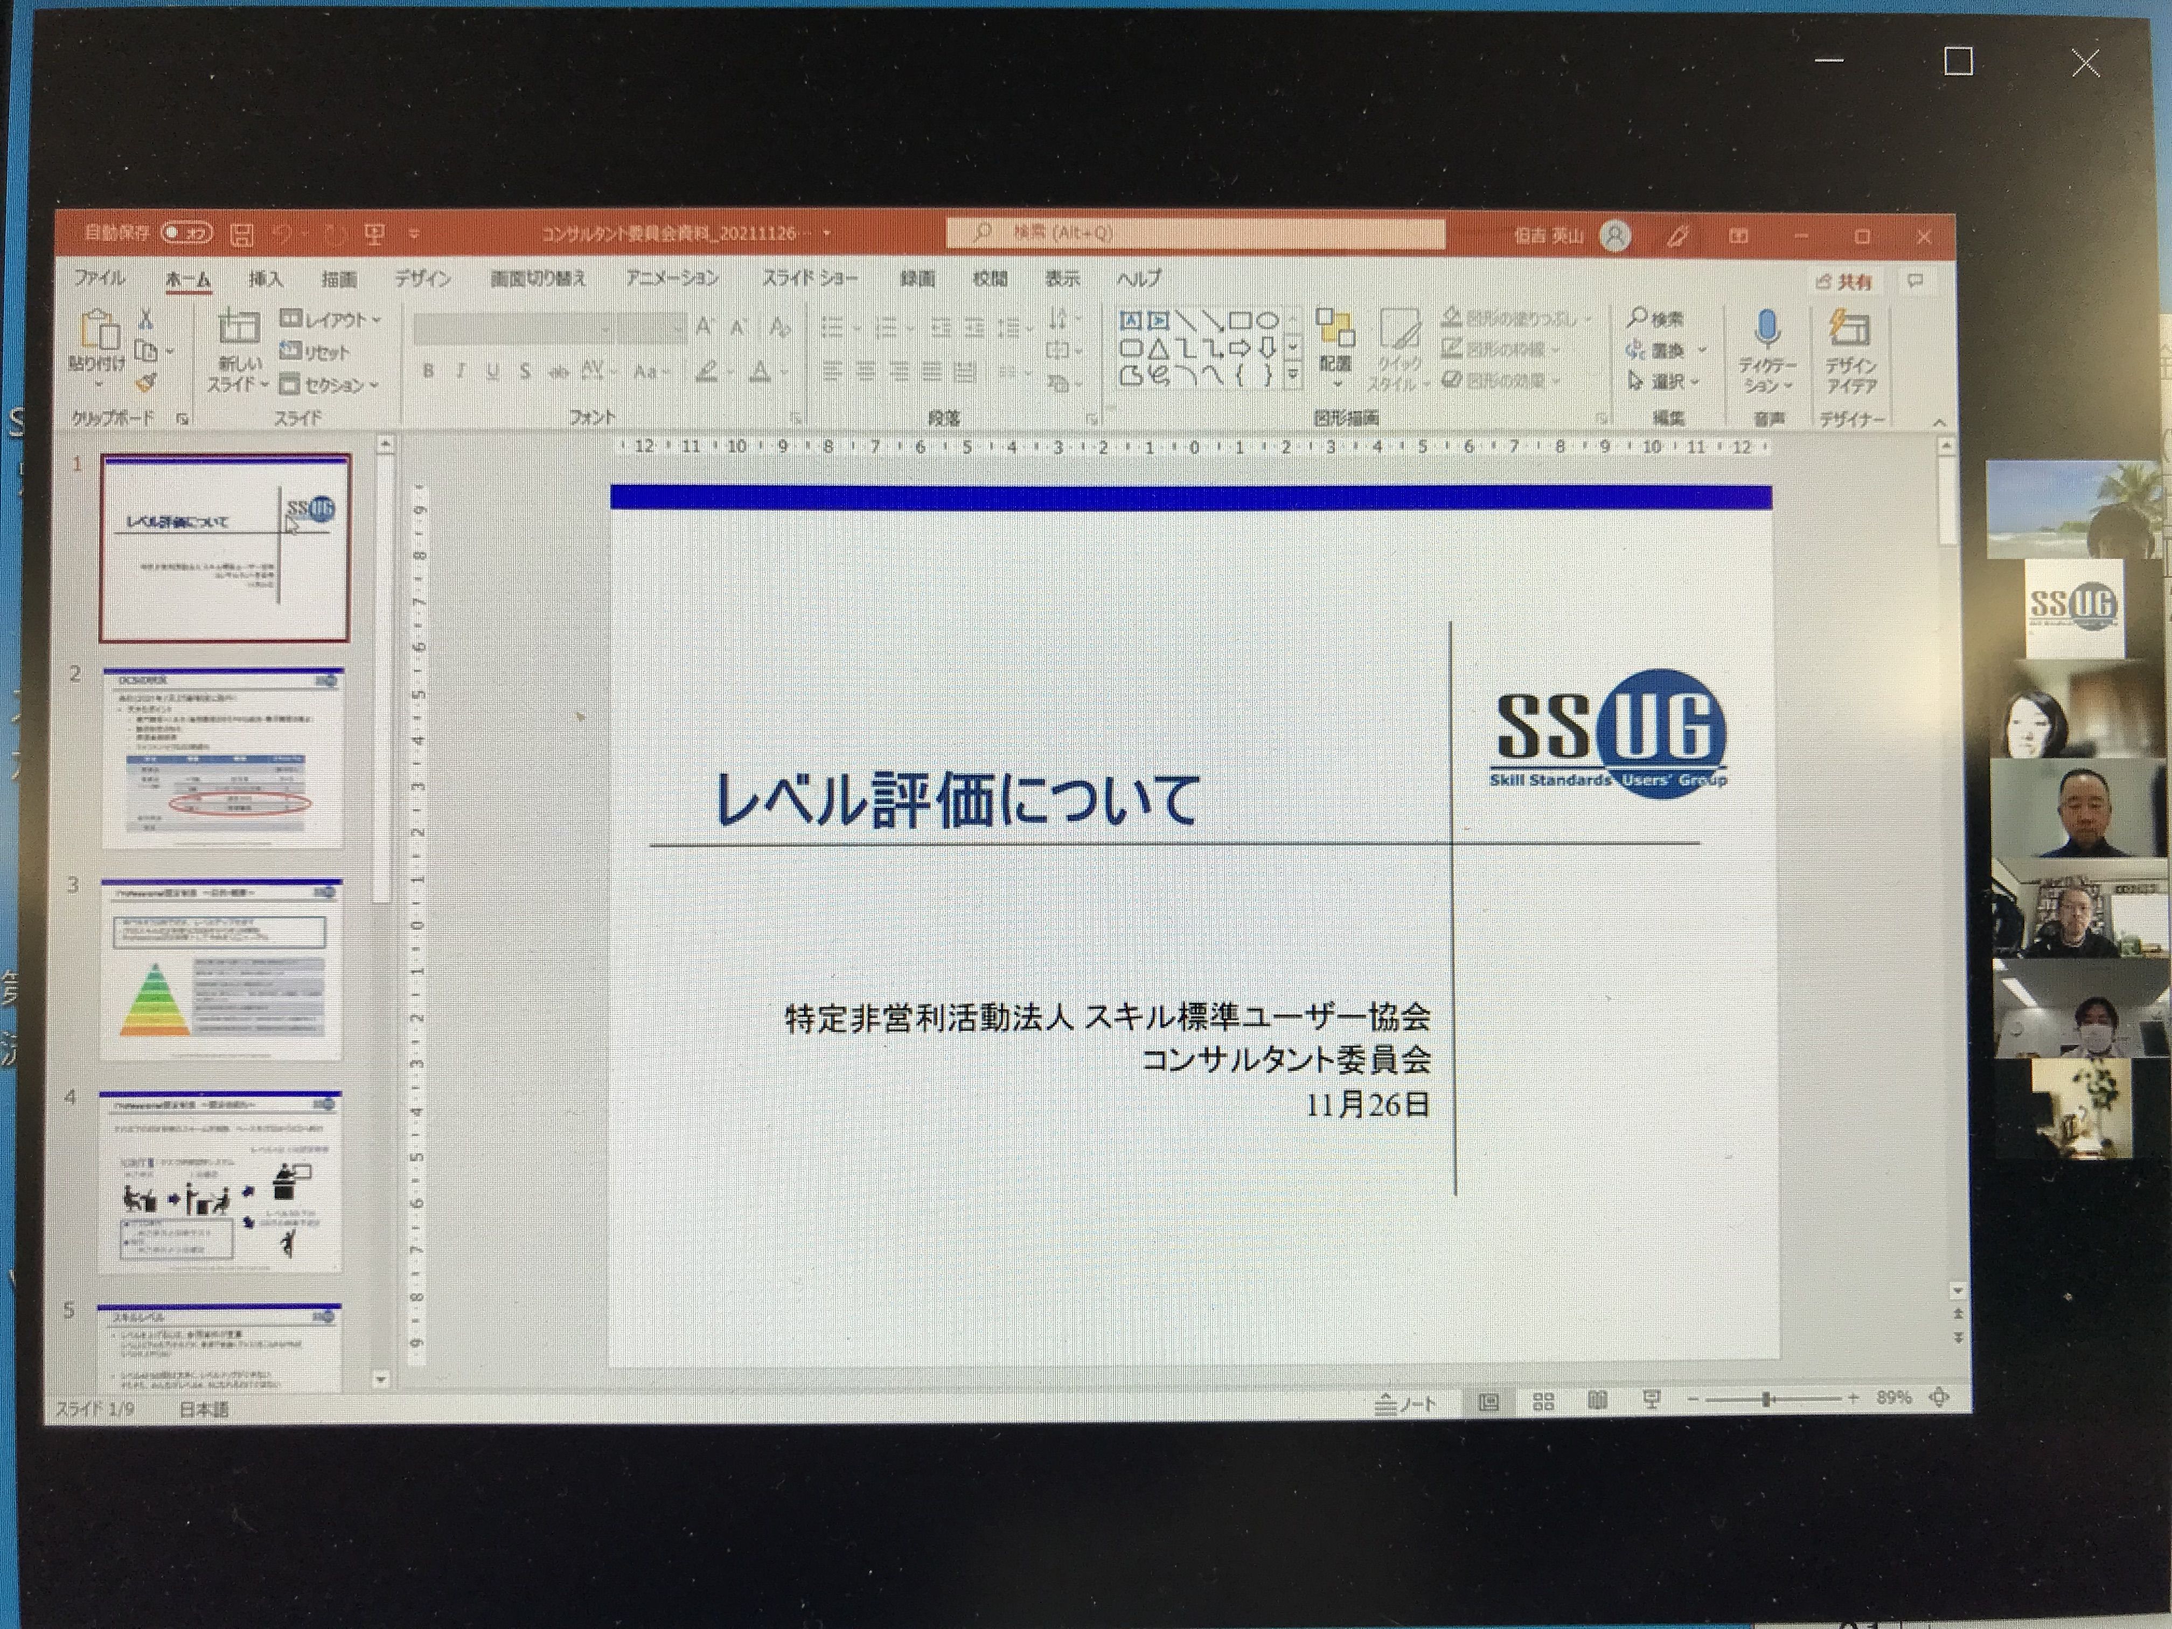This screenshot has height=1629, width=2172.
Task: Expand the Copy options dropdown arrow
Action: click(170, 351)
